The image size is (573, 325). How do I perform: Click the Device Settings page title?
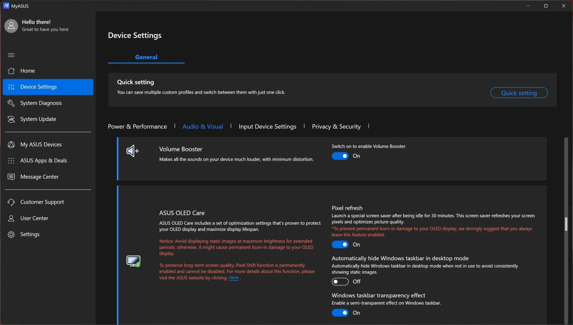coord(135,35)
